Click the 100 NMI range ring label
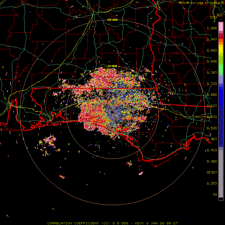This screenshot has height=225, width=225. (x=112, y=20)
